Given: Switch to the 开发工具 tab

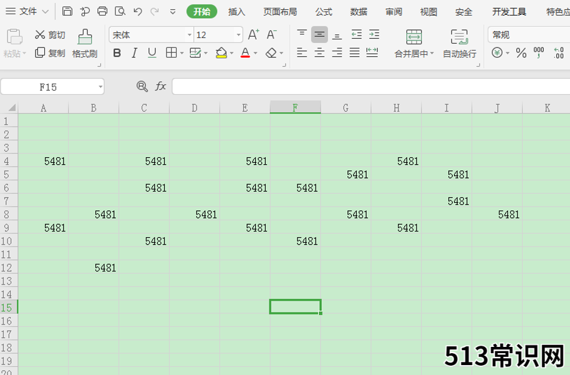Looking at the screenshot, I should pos(509,12).
